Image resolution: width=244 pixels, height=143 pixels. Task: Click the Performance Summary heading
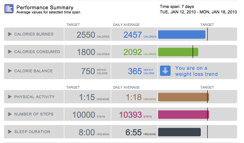(45, 7)
